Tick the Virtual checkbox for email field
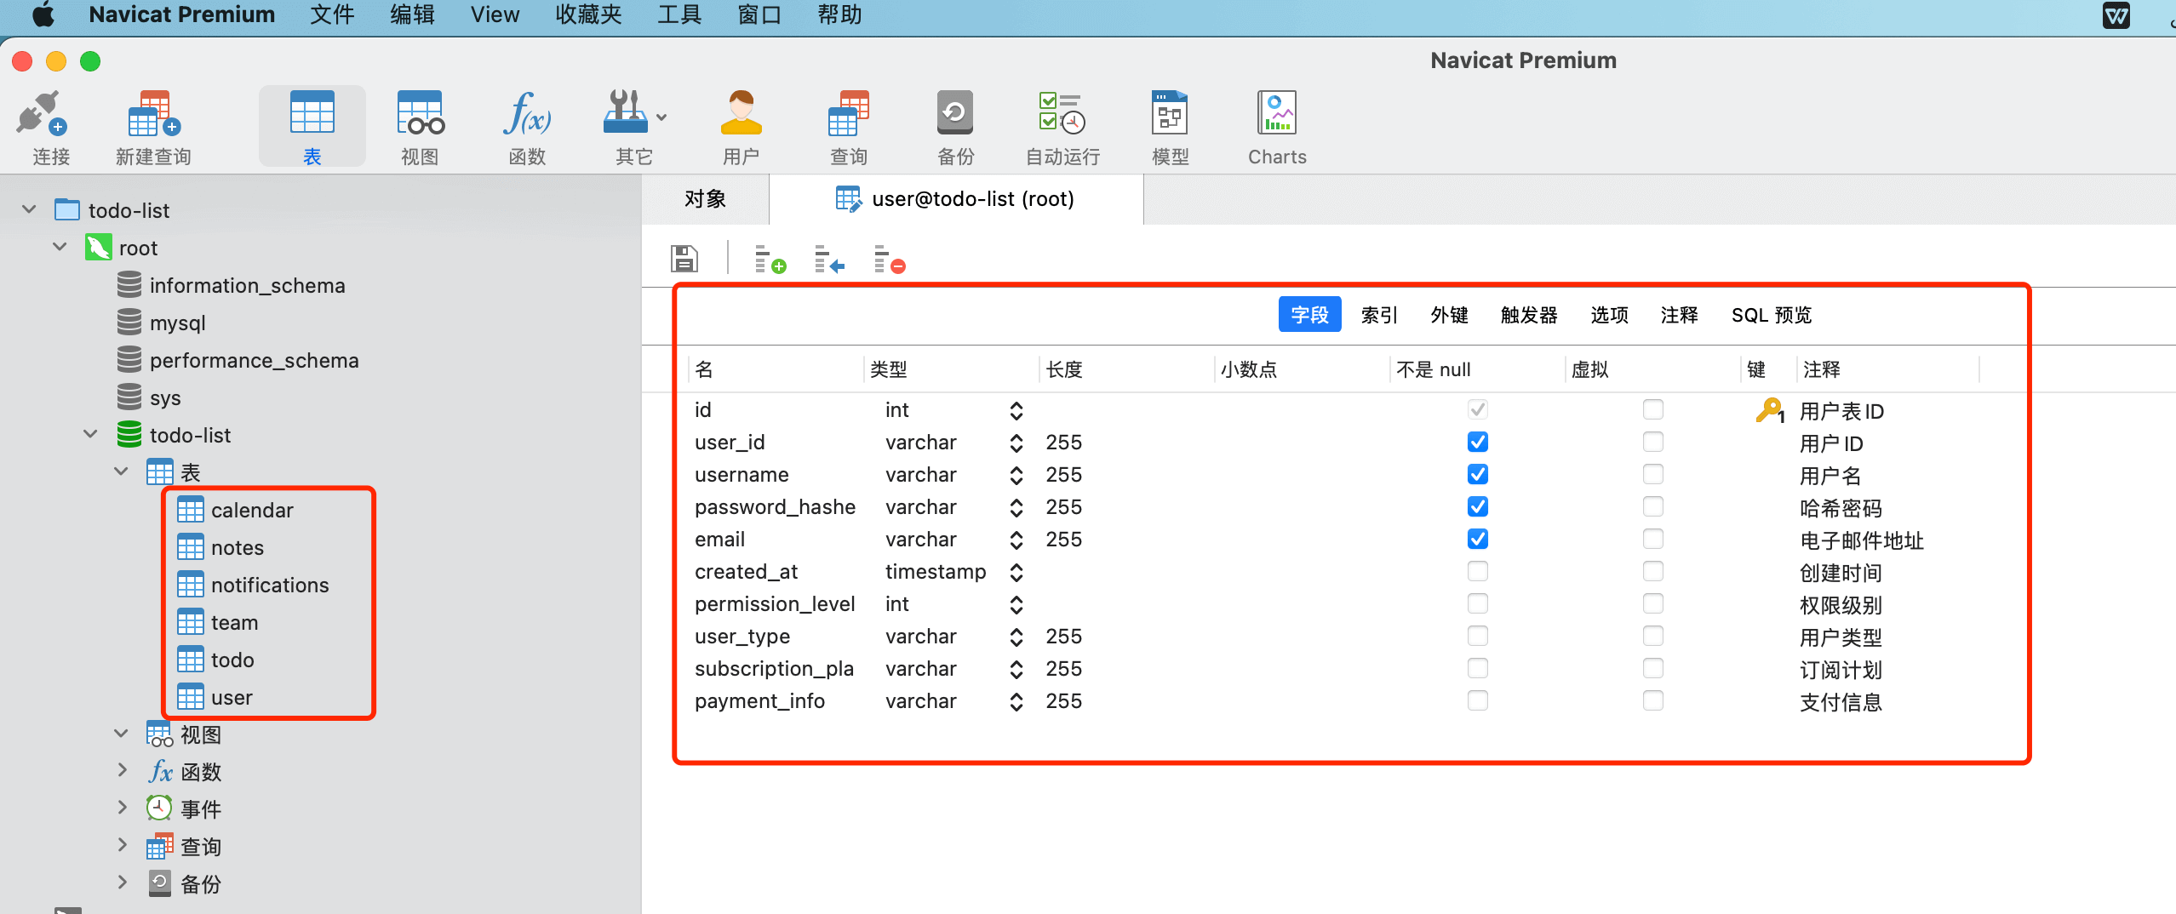Screen dimensions: 2176x914 pyautogui.click(x=1652, y=539)
